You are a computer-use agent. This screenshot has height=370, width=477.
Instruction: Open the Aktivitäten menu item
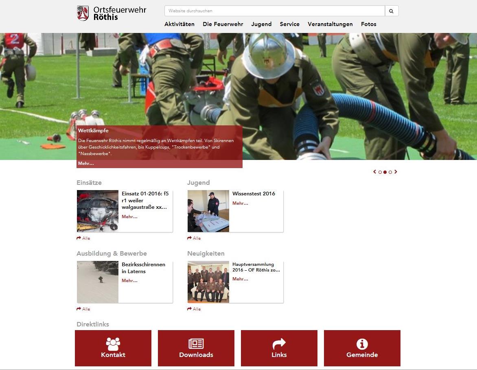pyautogui.click(x=179, y=24)
